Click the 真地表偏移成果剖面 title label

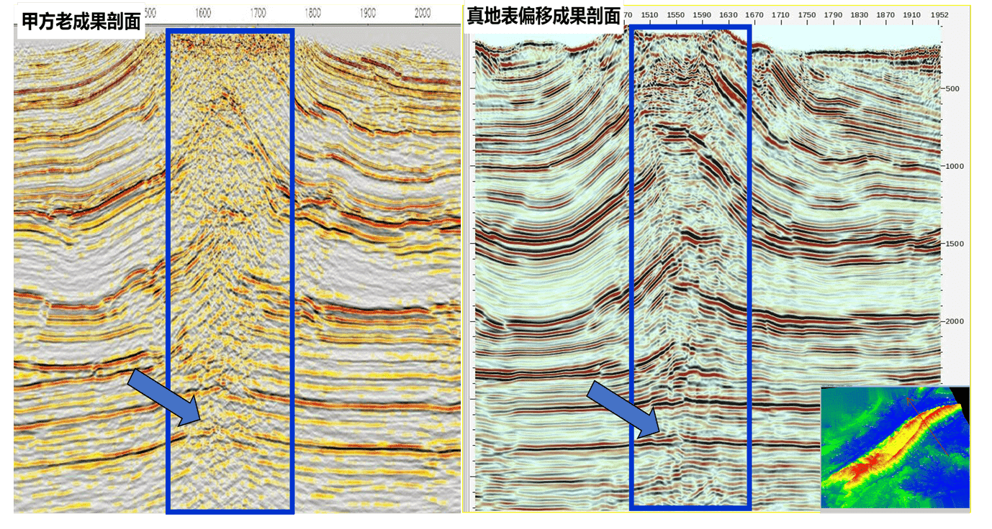544,16
